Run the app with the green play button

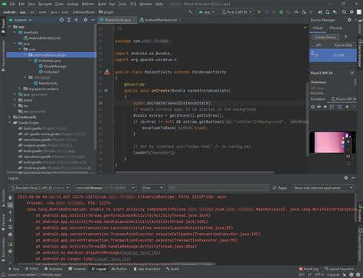point(259,11)
